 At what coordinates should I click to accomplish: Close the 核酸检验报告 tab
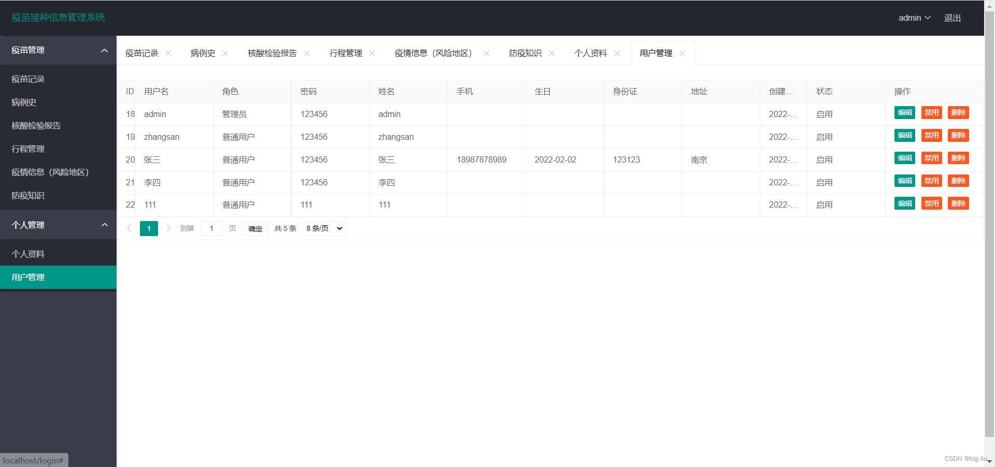click(x=307, y=53)
